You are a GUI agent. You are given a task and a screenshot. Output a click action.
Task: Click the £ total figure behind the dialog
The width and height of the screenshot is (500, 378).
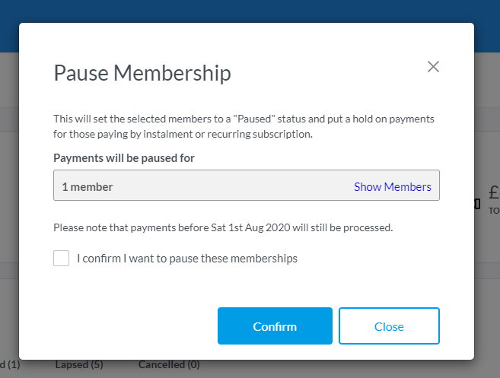[x=493, y=193]
